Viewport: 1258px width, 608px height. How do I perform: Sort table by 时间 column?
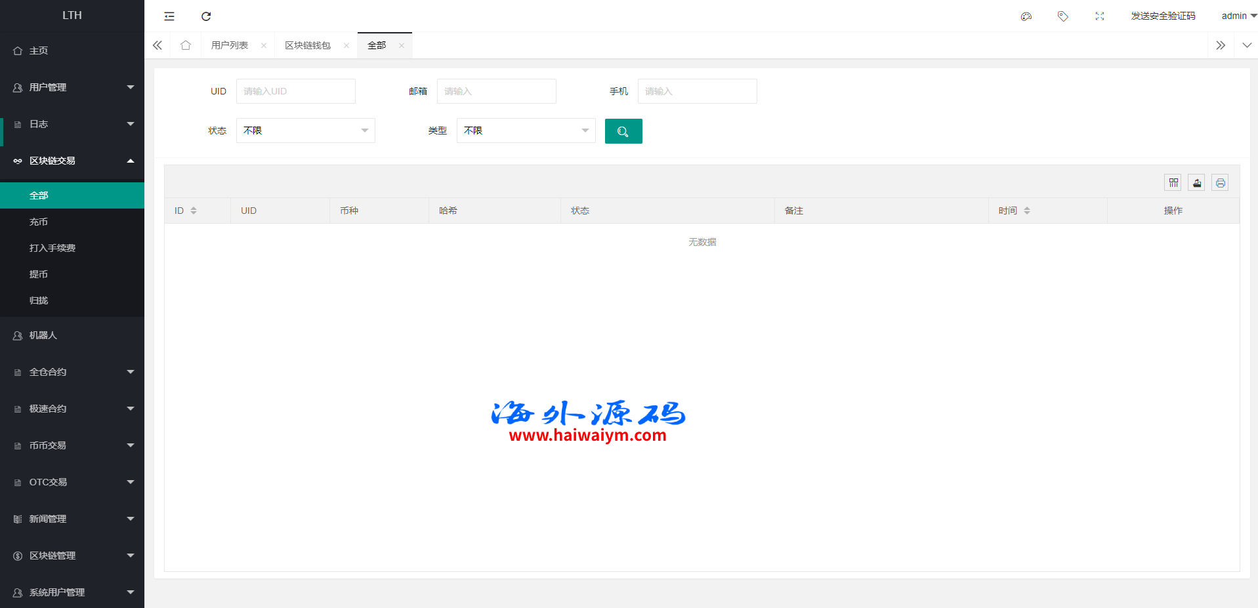(x=1027, y=211)
